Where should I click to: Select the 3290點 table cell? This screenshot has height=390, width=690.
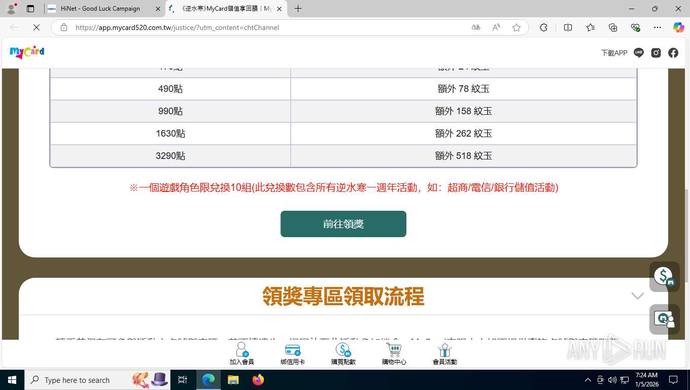pos(170,156)
